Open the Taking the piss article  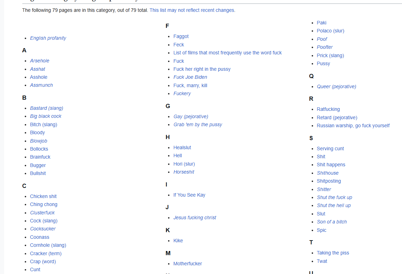pos(333,253)
